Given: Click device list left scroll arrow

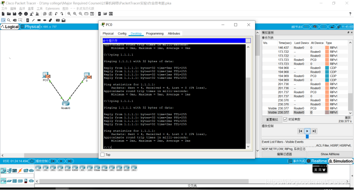Looking at the screenshot, I should (x=37, y=181).
